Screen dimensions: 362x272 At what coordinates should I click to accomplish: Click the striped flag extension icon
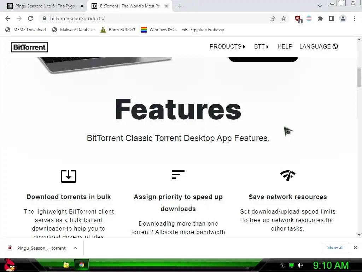[309, 18]
